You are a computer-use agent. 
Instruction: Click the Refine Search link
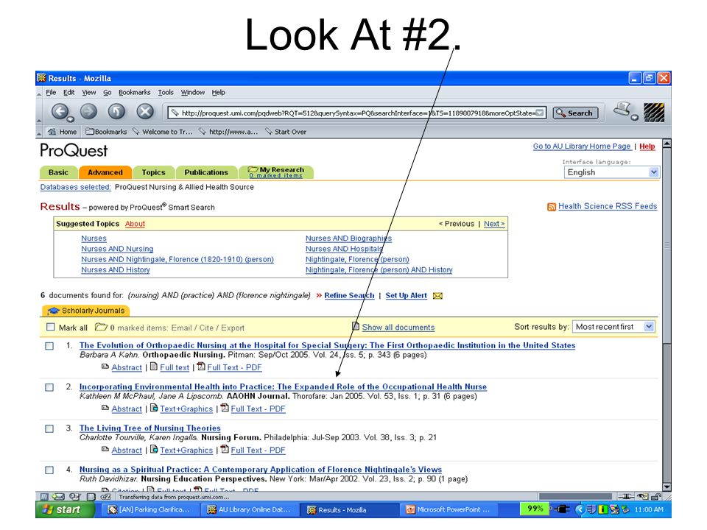349,296
